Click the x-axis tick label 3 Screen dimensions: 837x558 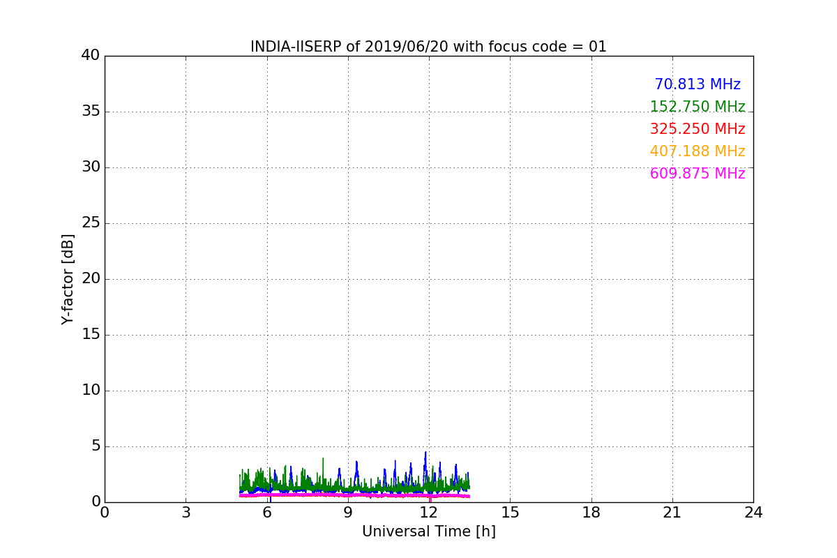click(x=186, y=512)
